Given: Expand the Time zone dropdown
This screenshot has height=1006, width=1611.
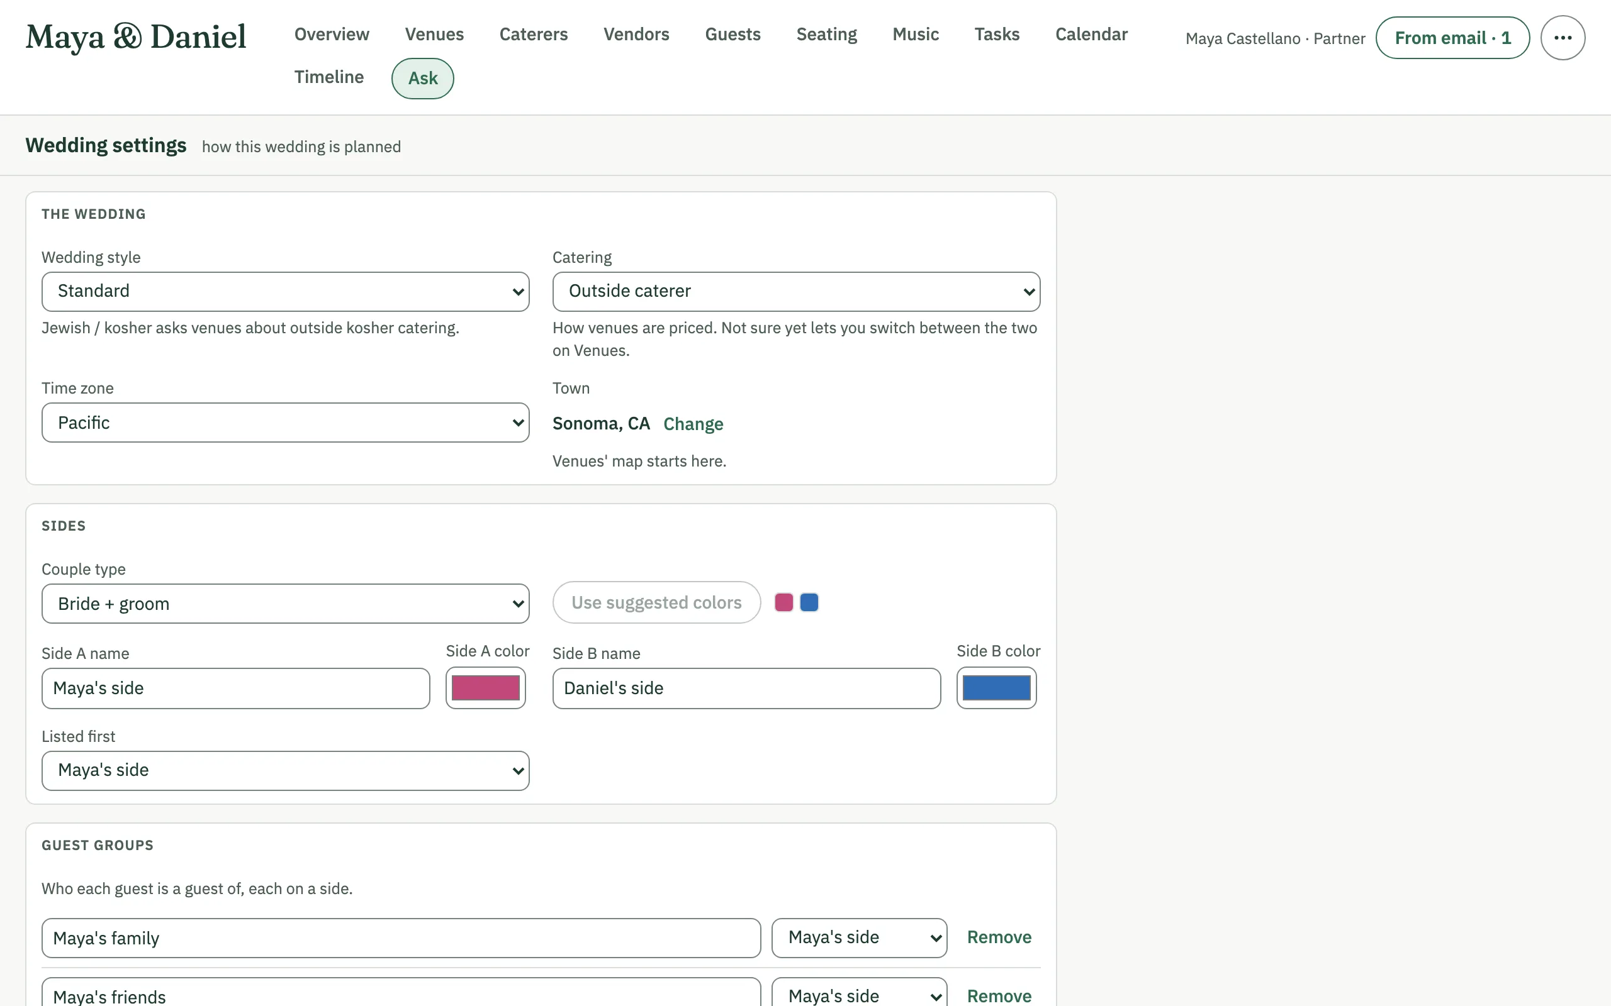Looking at the screenshot, I should coord(286,423).
